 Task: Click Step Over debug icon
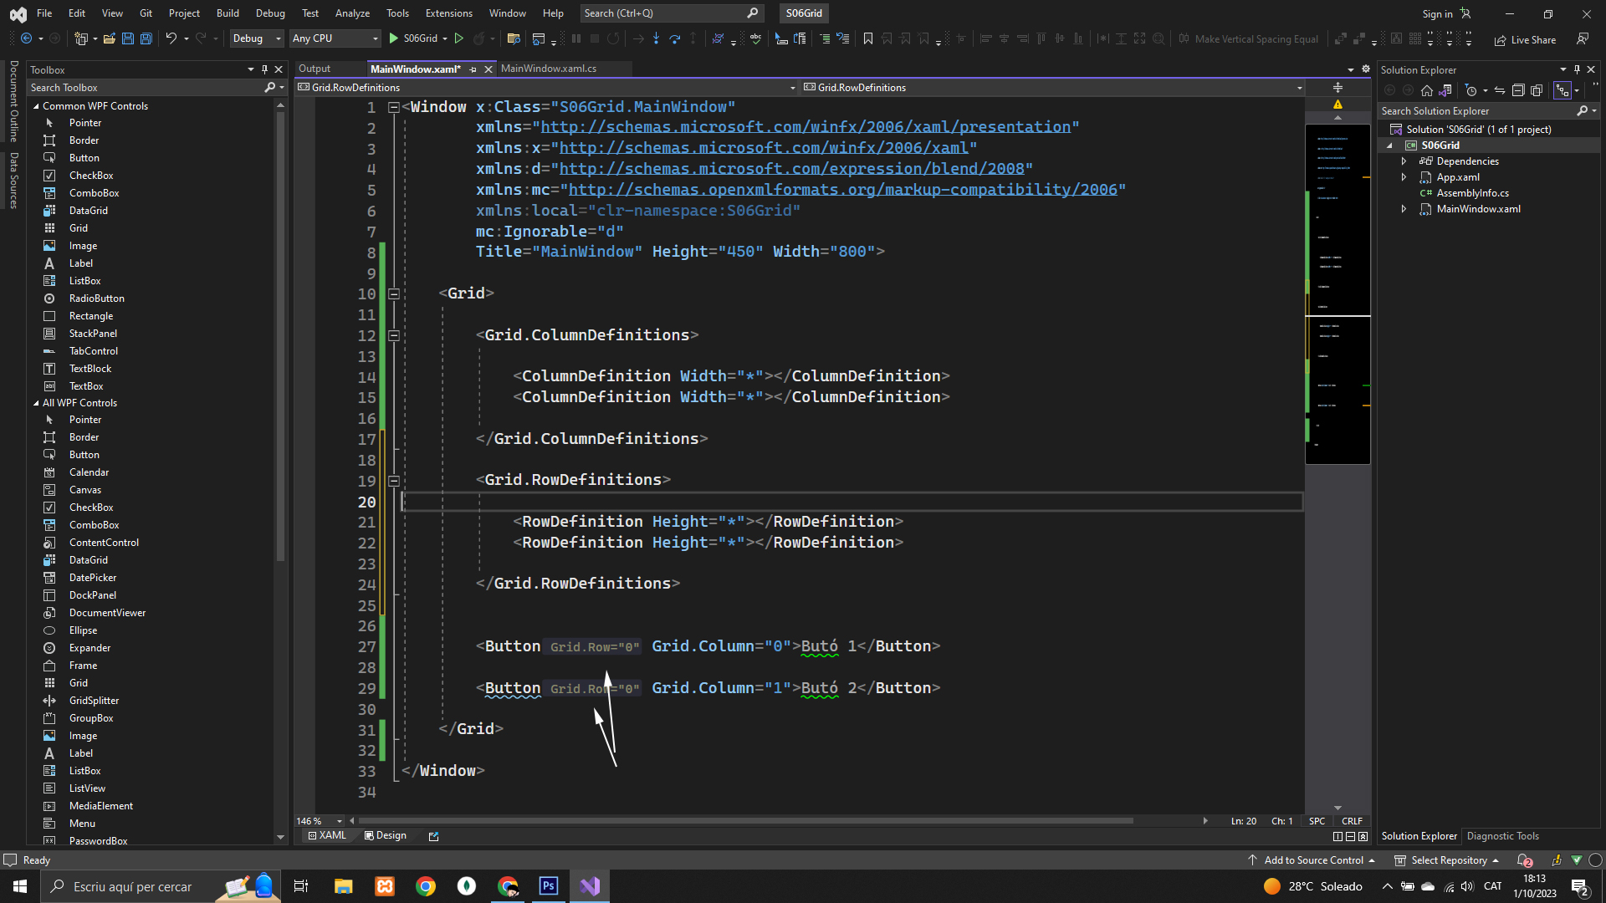[x=674, y=38]
